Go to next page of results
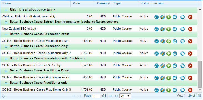Screen dimensions: 203x100 coord(111,96)
